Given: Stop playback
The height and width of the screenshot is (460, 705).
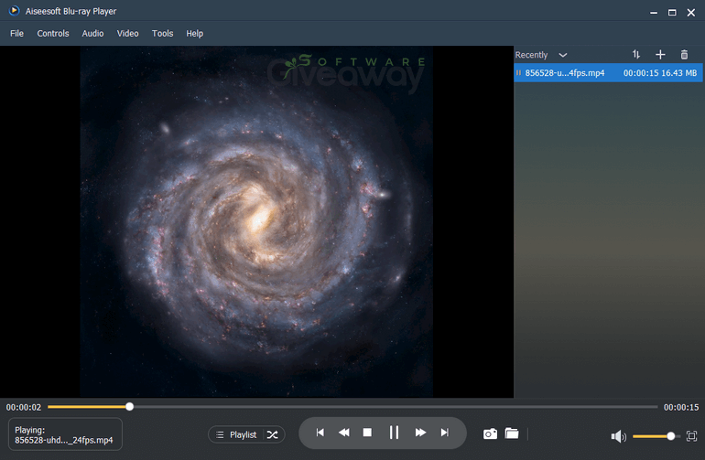Looking at the screenshot, I should (367, 433).
